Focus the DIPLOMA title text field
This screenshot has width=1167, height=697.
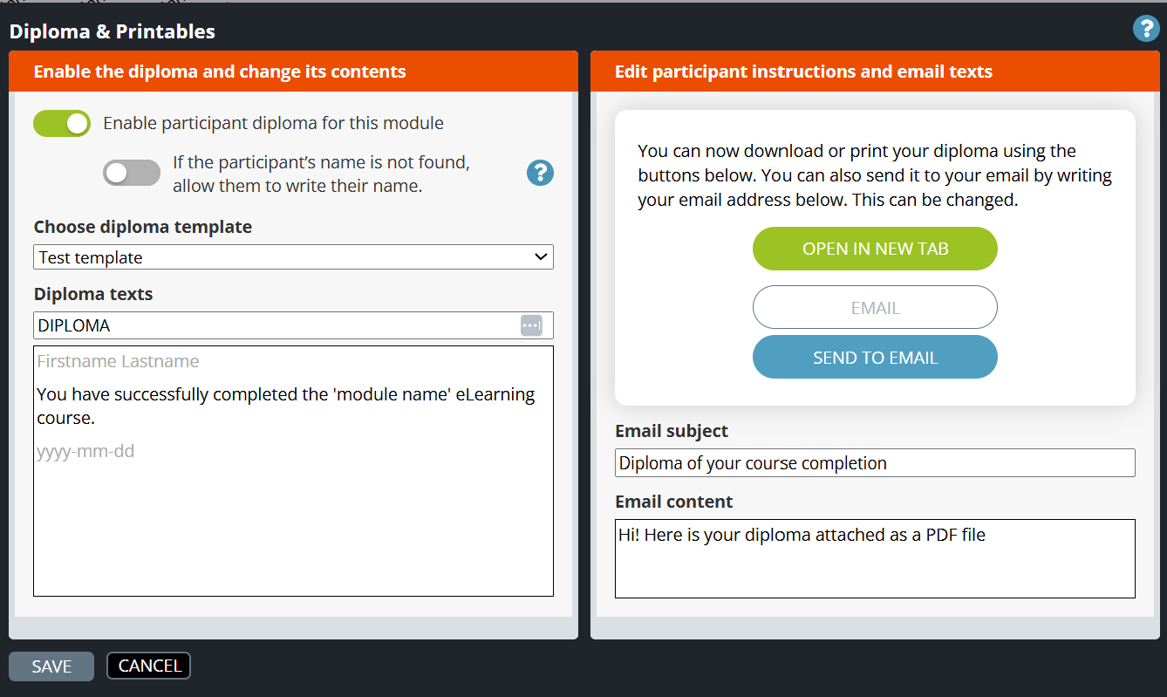tap(275, 325)
